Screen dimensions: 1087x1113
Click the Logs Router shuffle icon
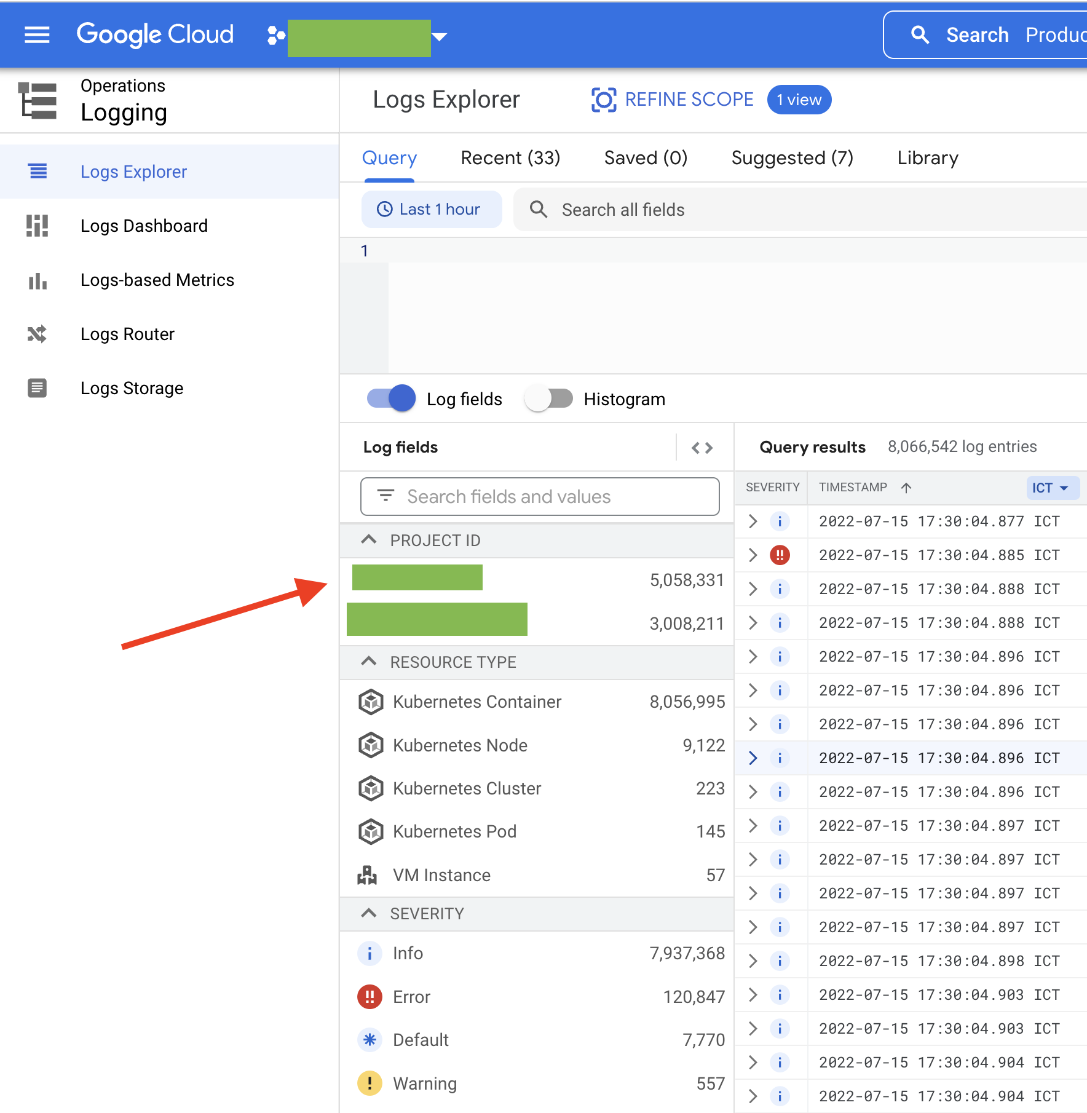[38, 334]
